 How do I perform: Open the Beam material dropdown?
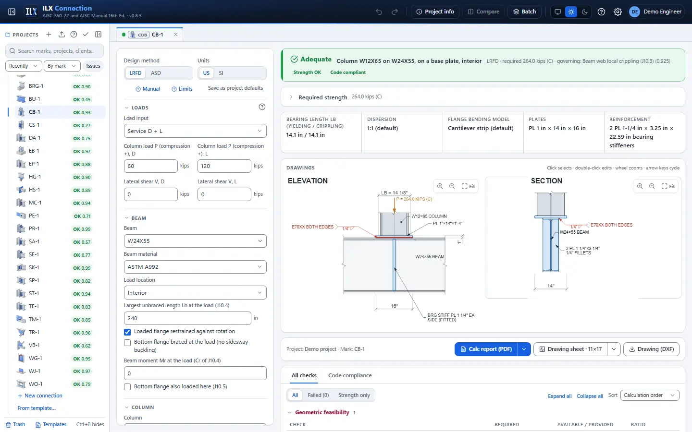195,267
